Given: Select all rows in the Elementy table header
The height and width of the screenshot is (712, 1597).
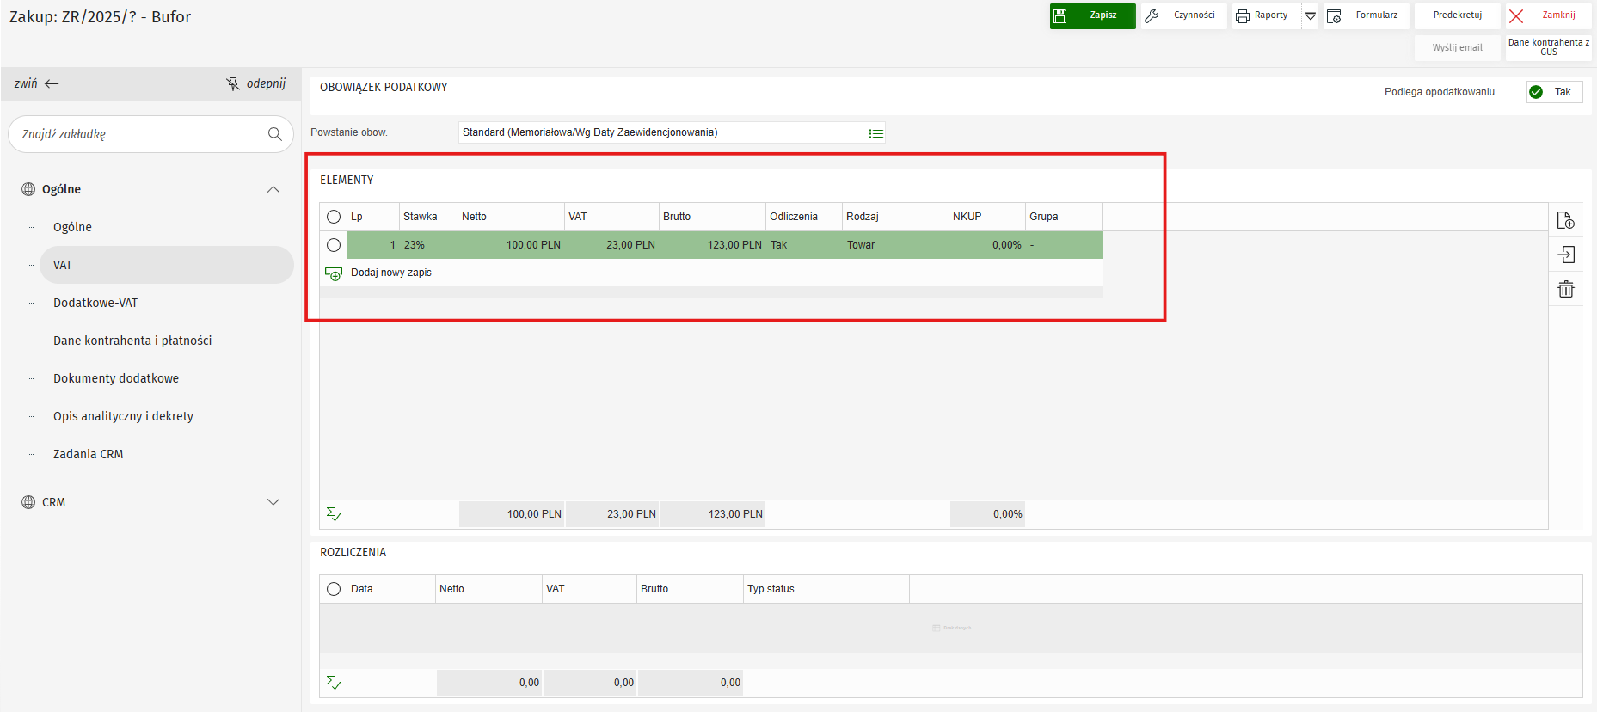Looking at the screenshot, I should (x=334, y=217).
